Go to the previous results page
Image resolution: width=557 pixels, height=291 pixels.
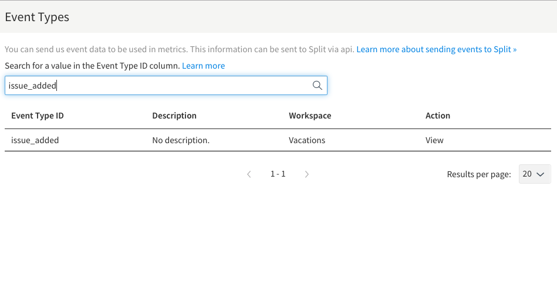(x=249, y=174)
